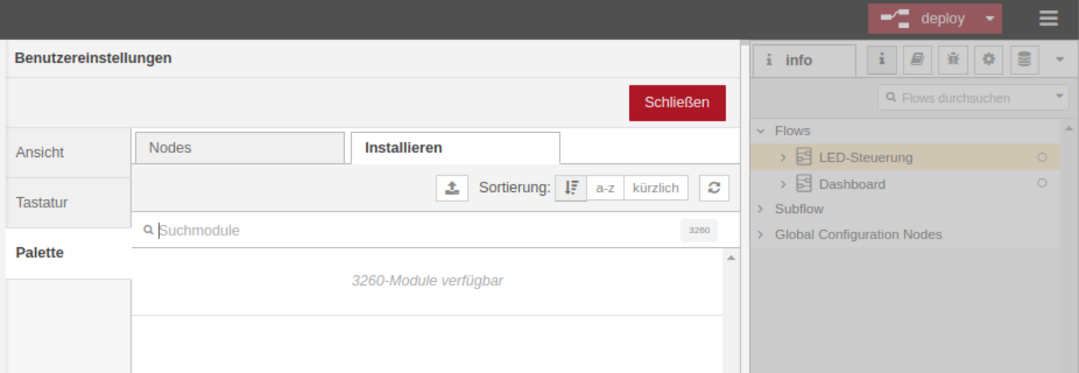Sort modules alphabetically a-z

(605, 187)
